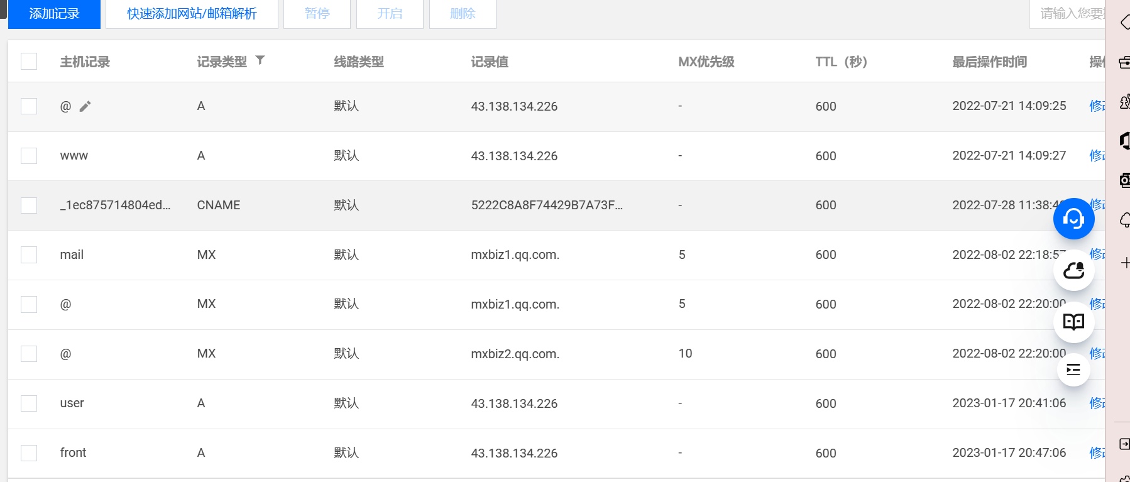Toggle the select-all checkbox in table header

click(29, 61)
